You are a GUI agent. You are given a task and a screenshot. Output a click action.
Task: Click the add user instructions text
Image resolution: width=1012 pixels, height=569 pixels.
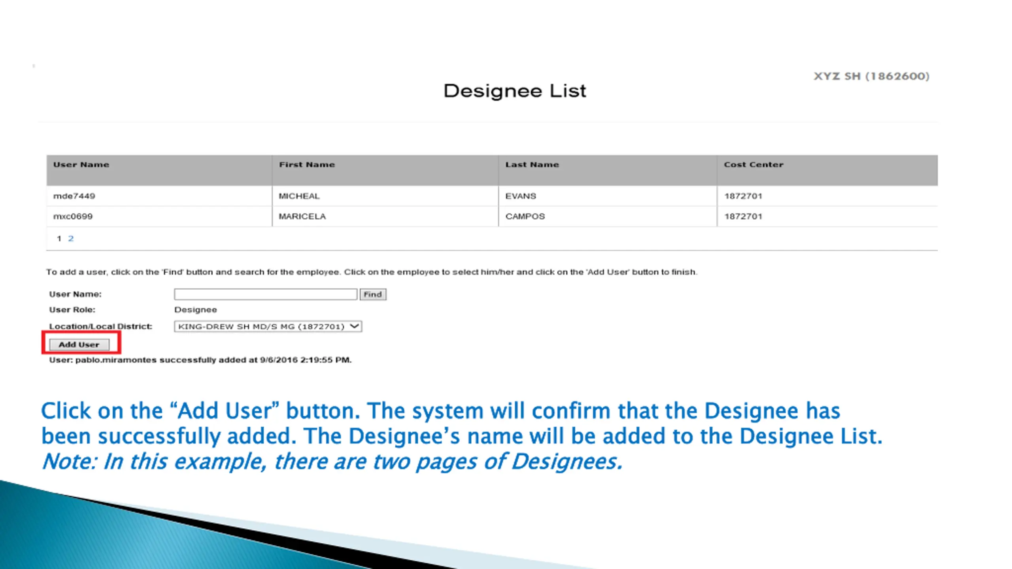tap(372, 272)
